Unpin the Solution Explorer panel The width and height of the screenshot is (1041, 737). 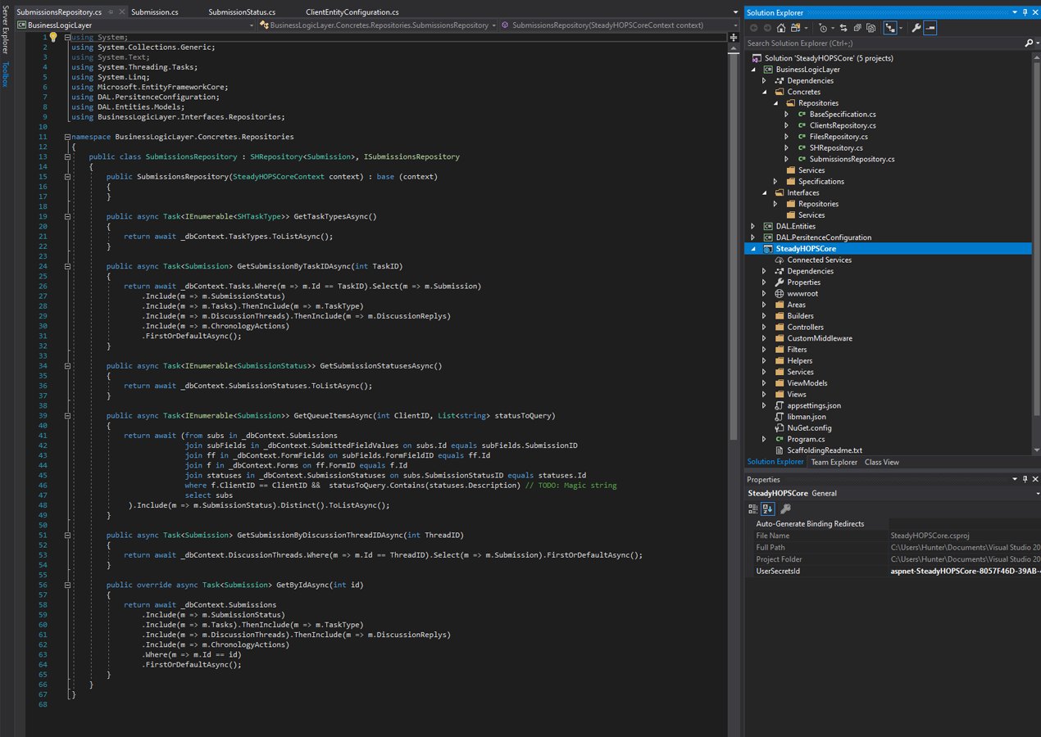(1025, 11)
